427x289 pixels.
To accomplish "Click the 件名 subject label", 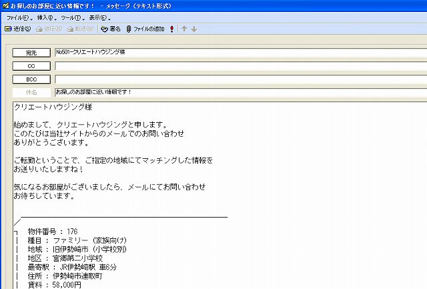I will point(31,92).
